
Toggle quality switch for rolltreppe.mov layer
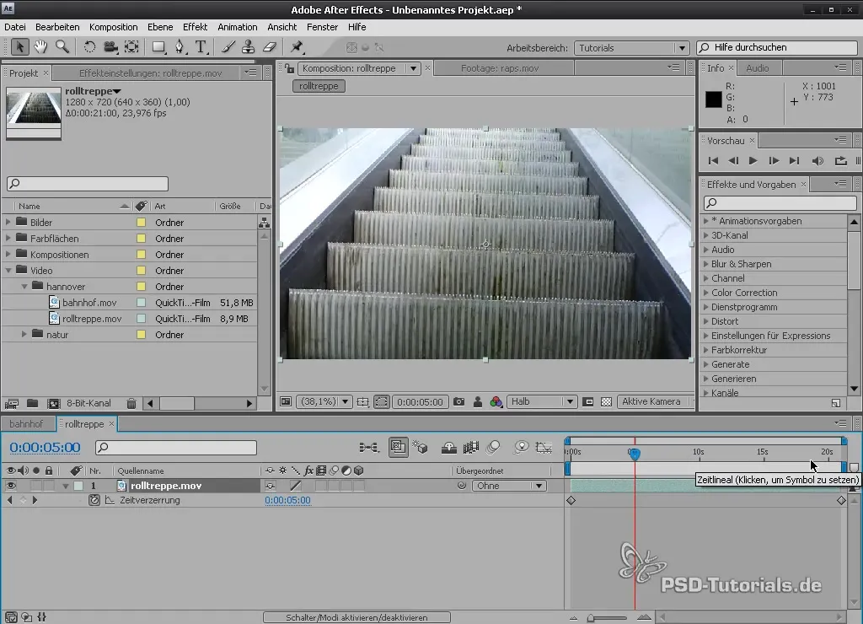[x=296, y=486]
